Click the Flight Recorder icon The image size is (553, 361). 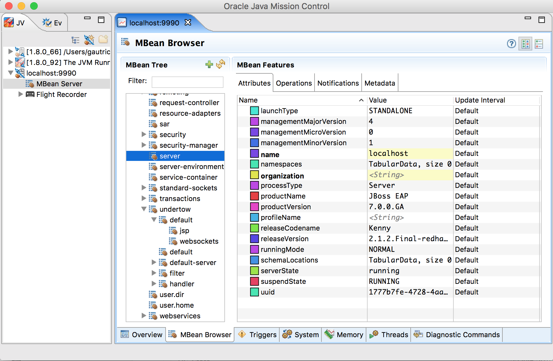pos(30,94)
